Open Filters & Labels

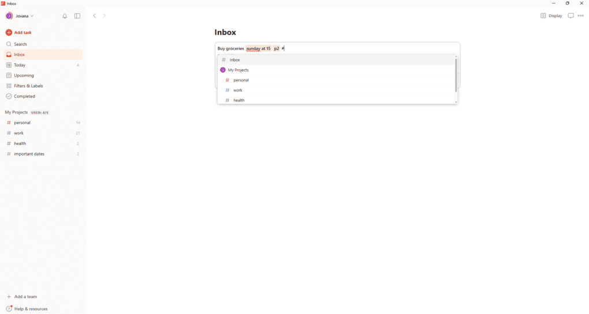[43, 86]
